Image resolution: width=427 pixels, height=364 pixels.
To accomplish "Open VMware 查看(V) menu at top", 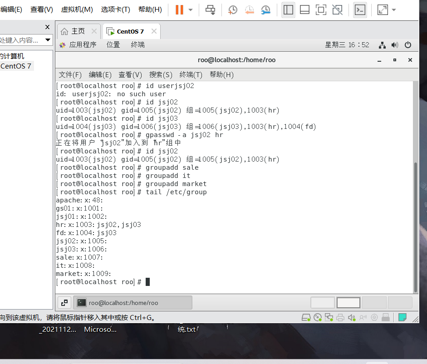I will [42, 10].
